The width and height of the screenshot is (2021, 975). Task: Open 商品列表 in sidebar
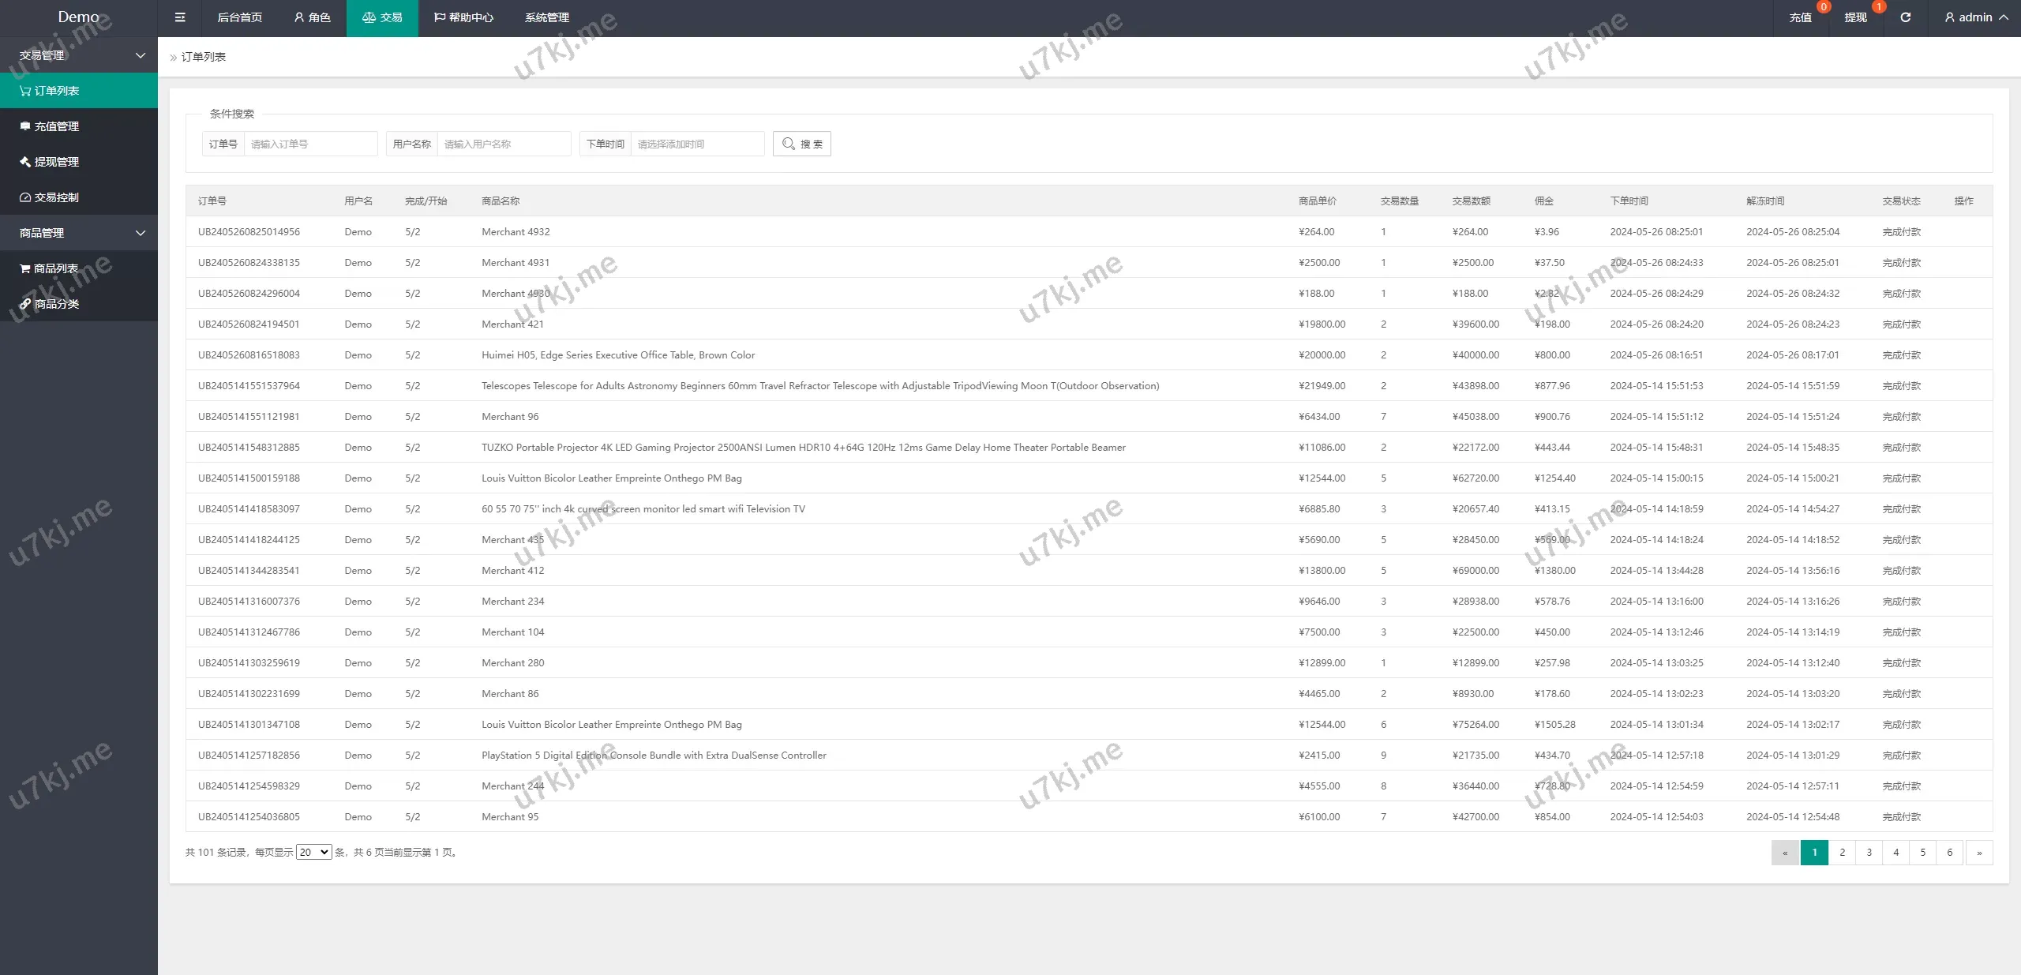pos(55,268)
